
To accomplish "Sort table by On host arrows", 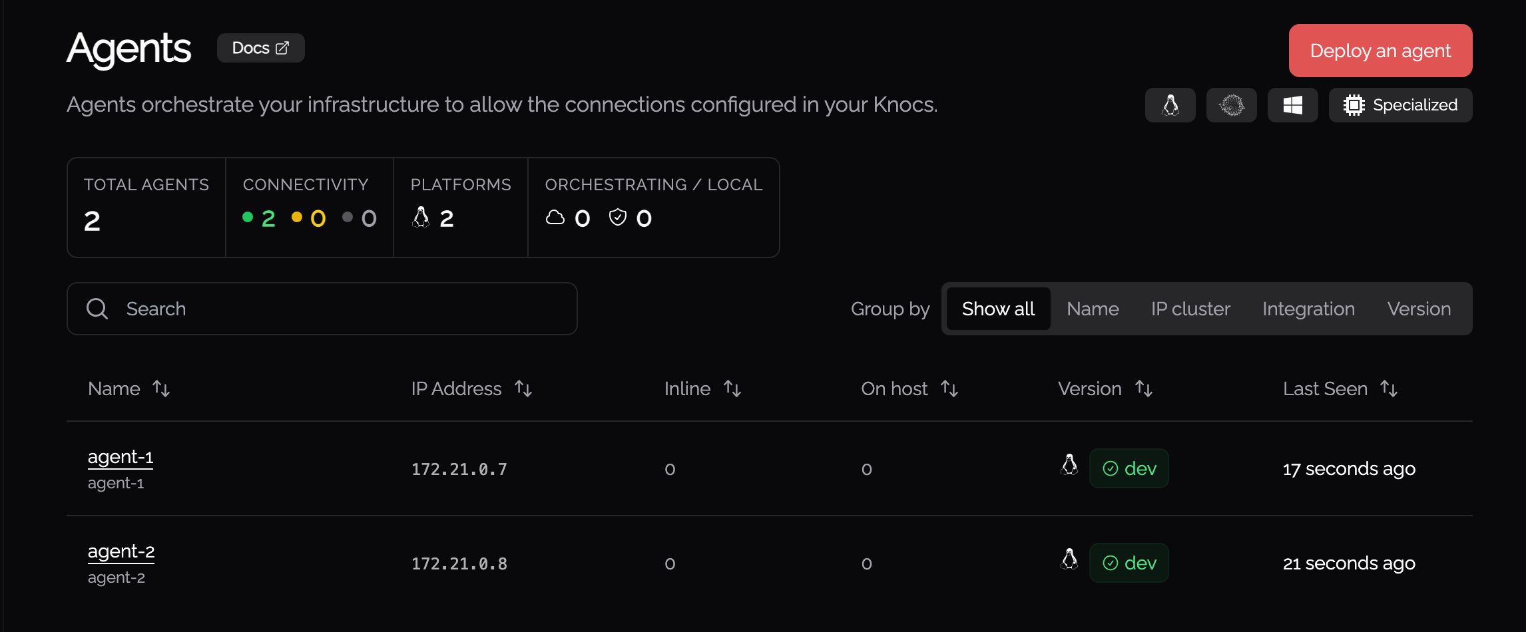I will [x=949, y=389].
